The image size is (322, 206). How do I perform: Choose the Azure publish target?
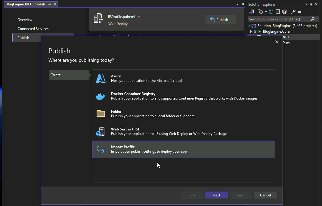pos(183,79)
